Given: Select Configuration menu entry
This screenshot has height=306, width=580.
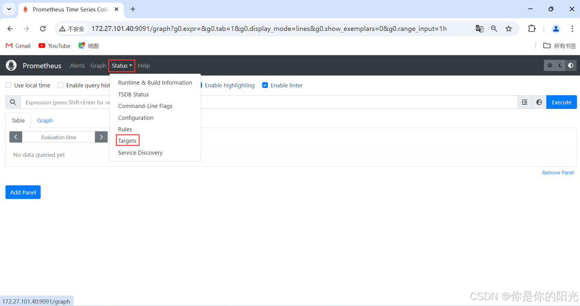Looking at the screenshot, I should point(155,118).
